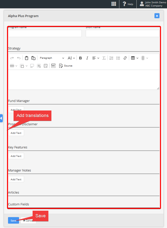Toggle Source editing mode
Screen dimensions: 167x228
pos(65,66)
